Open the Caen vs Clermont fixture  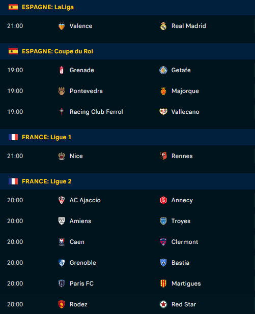click(x=127, y=242)
